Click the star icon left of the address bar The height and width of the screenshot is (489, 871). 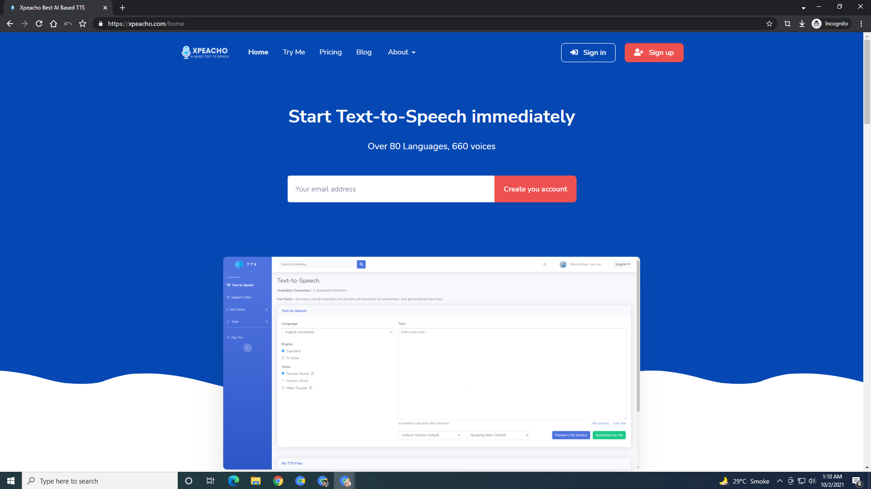[x=83, y=24]
